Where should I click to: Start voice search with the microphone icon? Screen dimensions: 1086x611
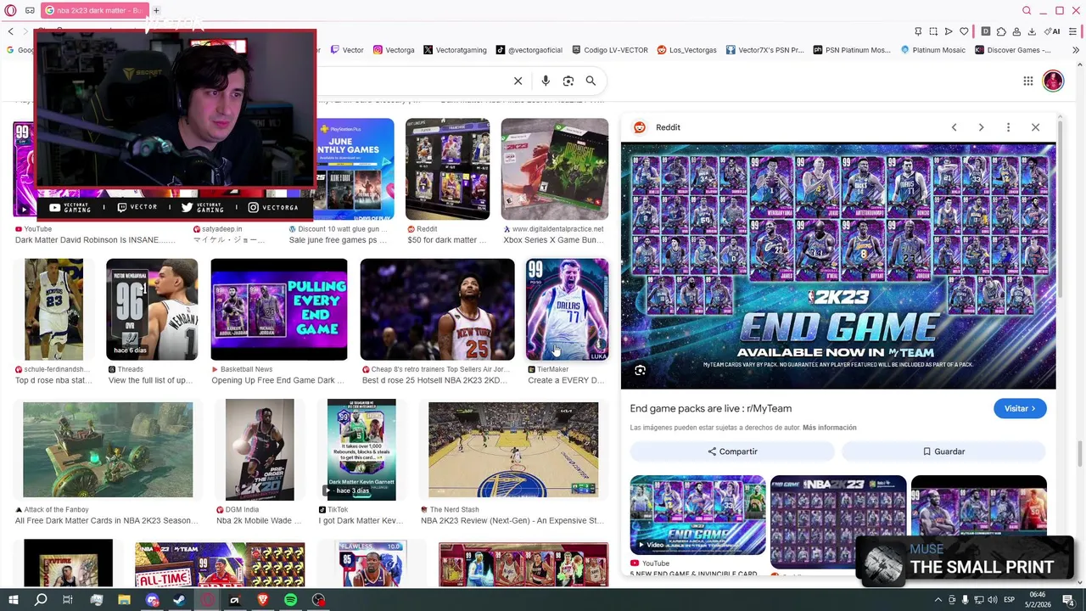coord(546,81)
